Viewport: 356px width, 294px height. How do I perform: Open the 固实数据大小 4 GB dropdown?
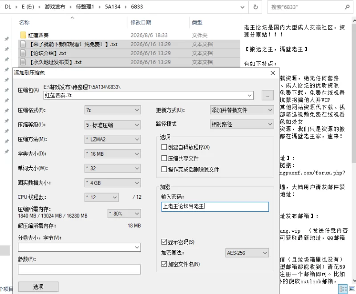113,183
